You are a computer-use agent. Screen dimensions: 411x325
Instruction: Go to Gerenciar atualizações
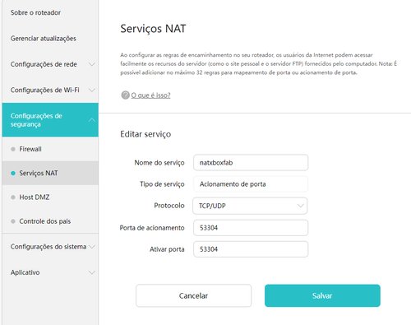click(44, 39)
